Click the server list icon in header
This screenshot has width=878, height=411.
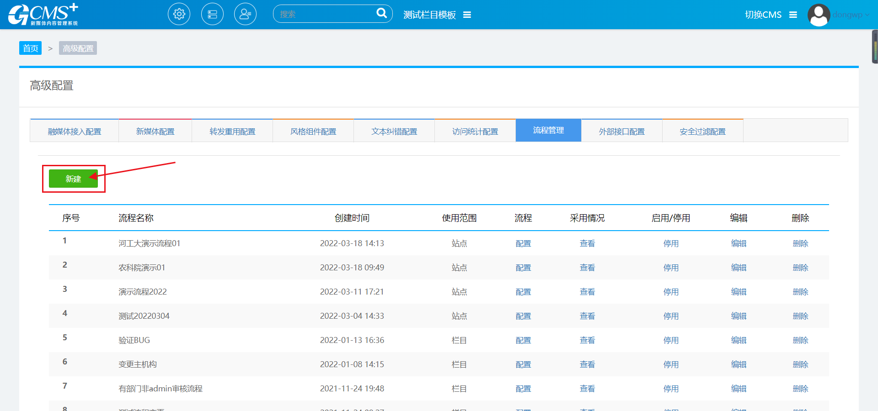coord(212,14)
